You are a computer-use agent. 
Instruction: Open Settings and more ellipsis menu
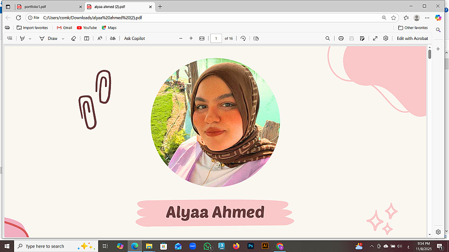pyautogui.click(x=427, y=18)
